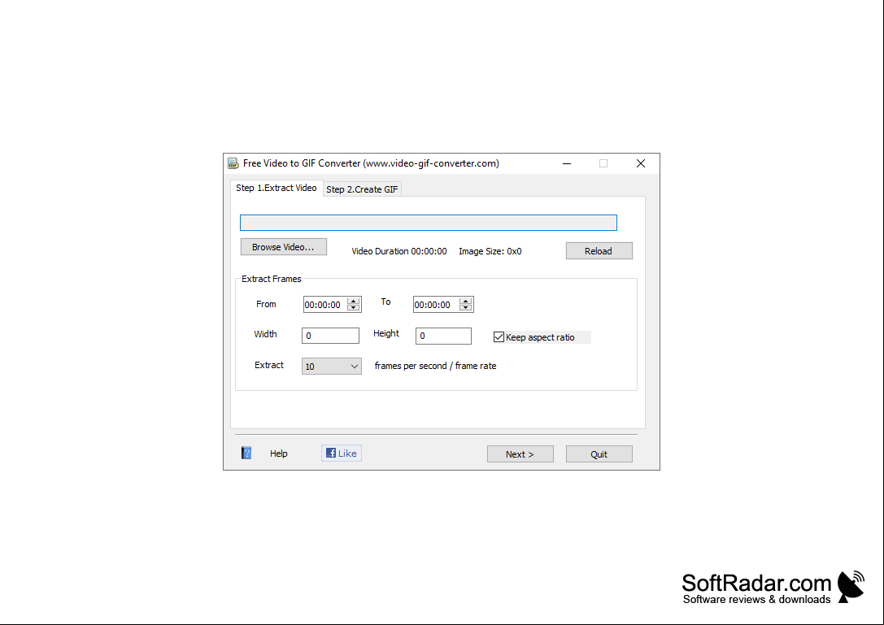Click into the Width input field
884x625 pixels.
(330, 336)
